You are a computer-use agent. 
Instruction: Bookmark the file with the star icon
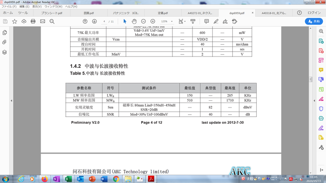pyautogui.click(x=14, y=21)
